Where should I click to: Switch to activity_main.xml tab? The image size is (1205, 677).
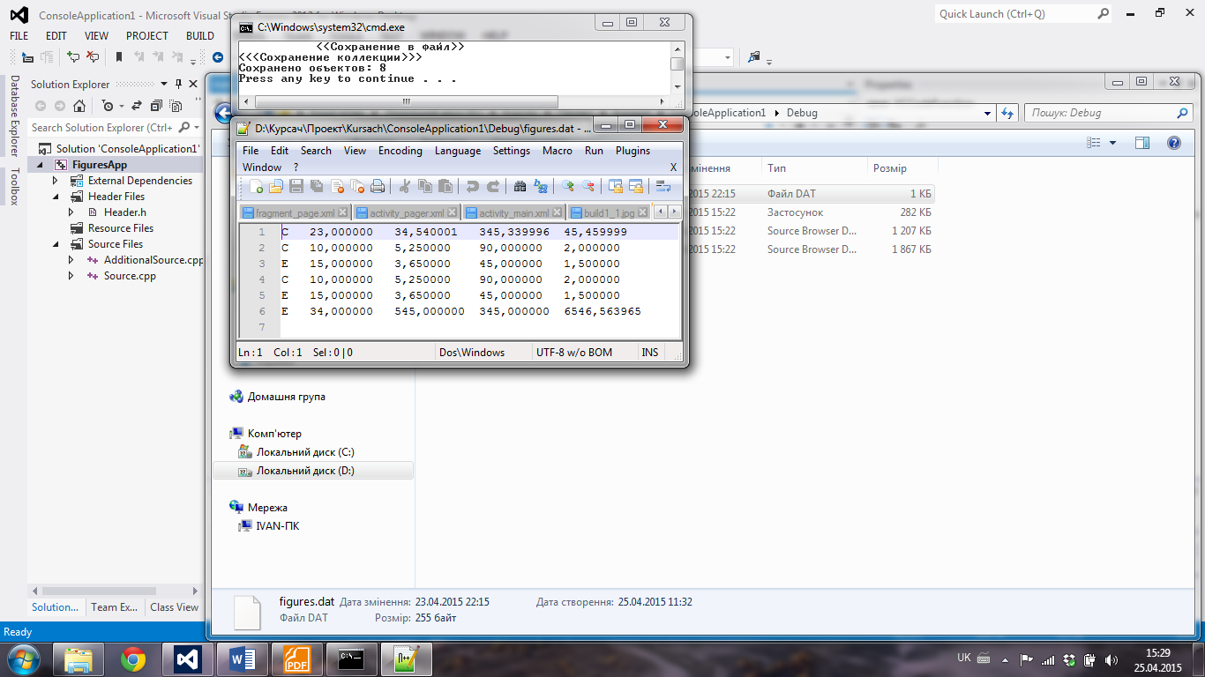tap(514, 212)
